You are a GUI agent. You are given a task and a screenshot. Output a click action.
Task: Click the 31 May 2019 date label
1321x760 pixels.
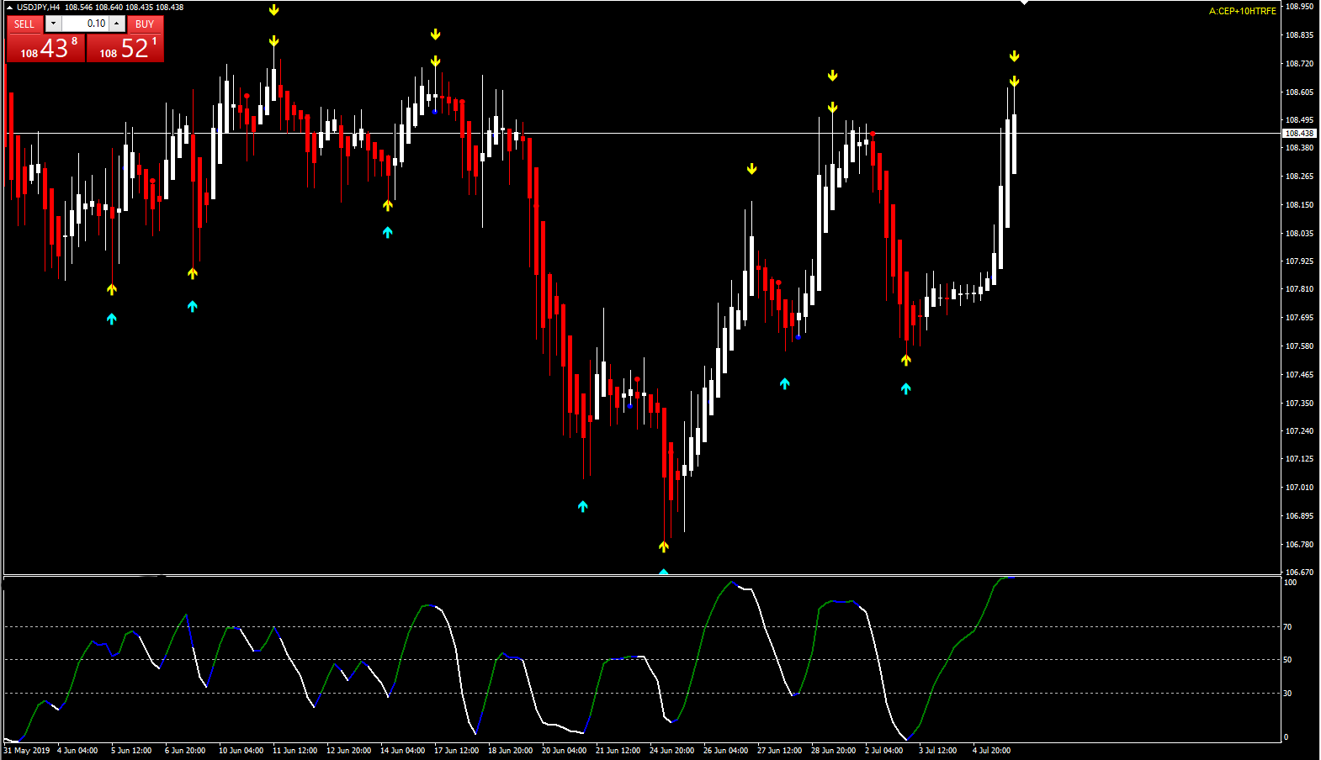point(27,751)
